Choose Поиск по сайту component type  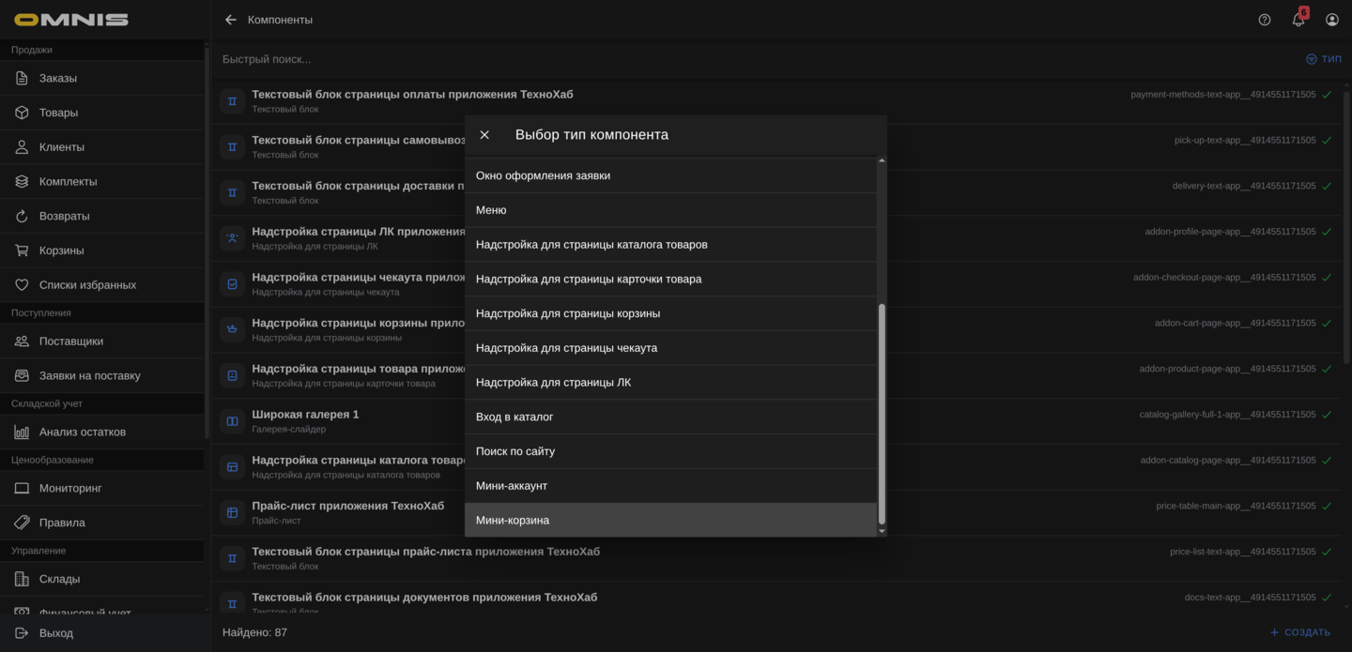(x=515, y=451)
